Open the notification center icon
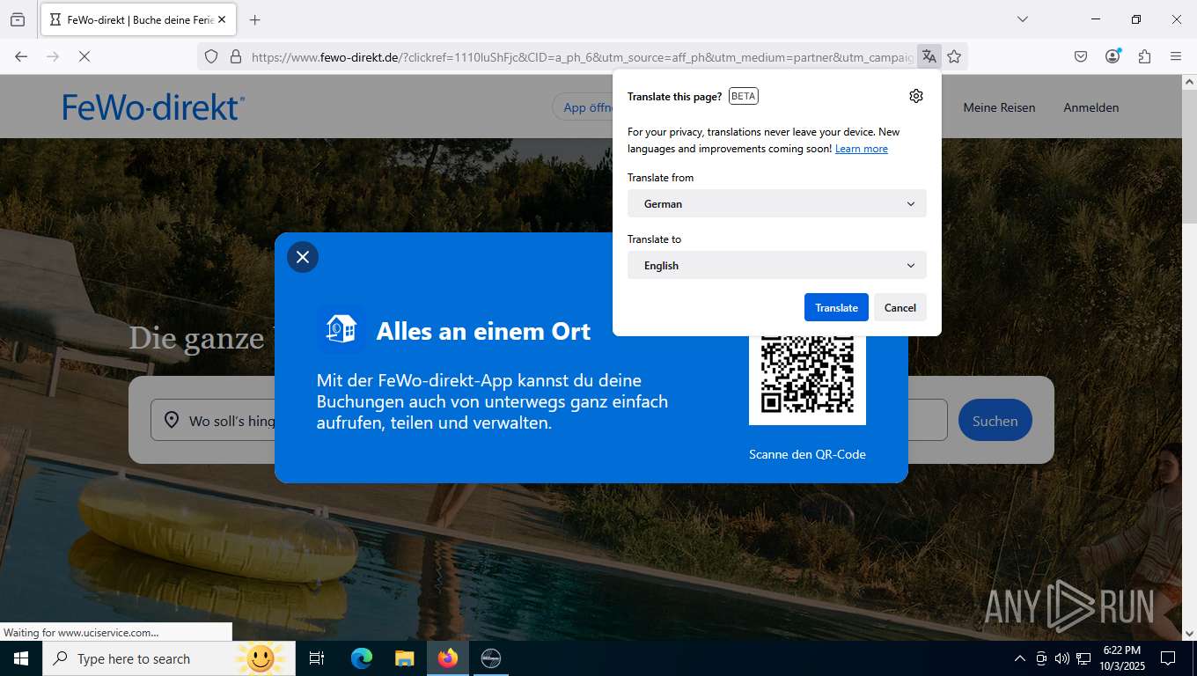1197x676 pixels. click(1168, 658)
